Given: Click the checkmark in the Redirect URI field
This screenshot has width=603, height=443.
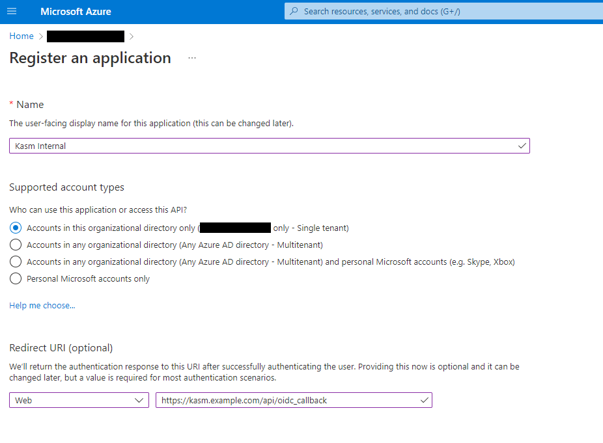Looking at the screenshot, I should coord(425,400).
